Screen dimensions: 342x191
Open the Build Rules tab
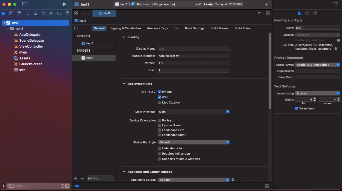(242, 28)
